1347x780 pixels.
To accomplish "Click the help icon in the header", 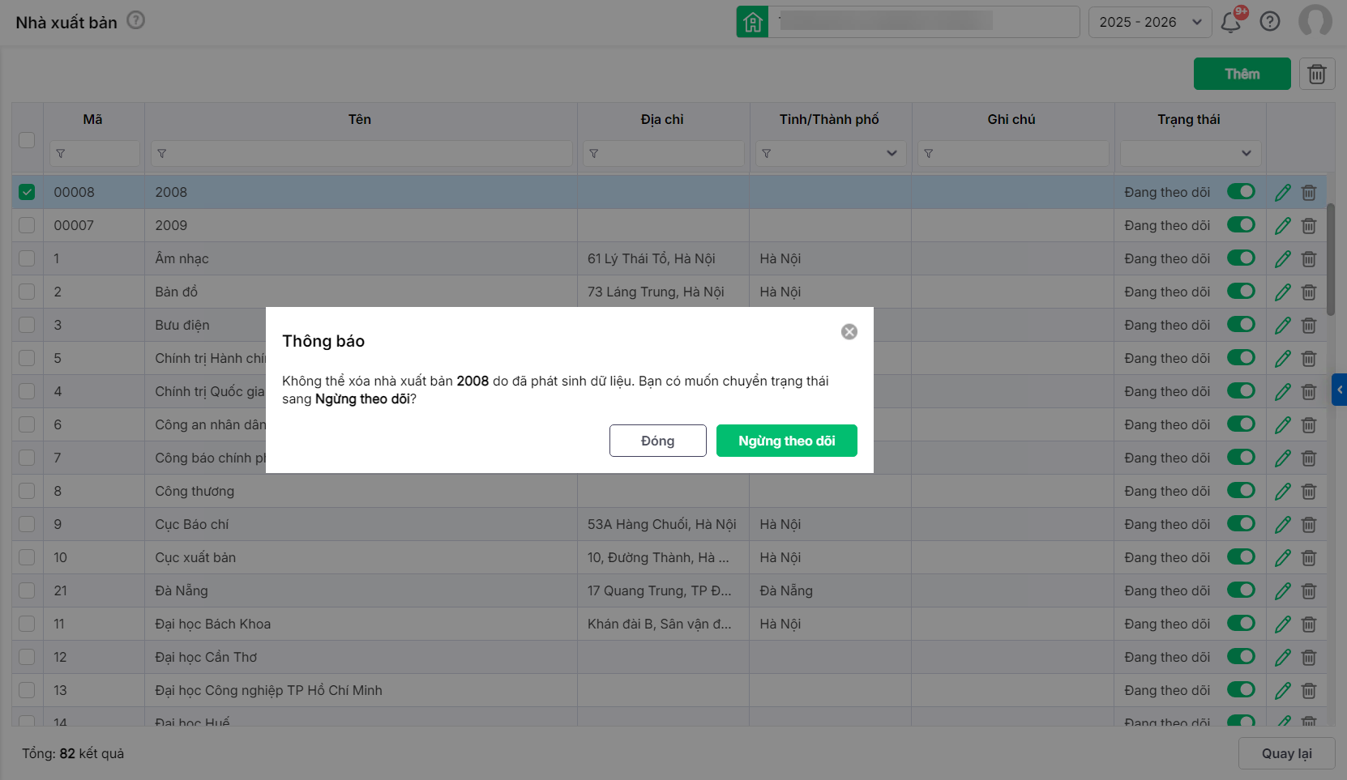I will tap(1269, 22).
